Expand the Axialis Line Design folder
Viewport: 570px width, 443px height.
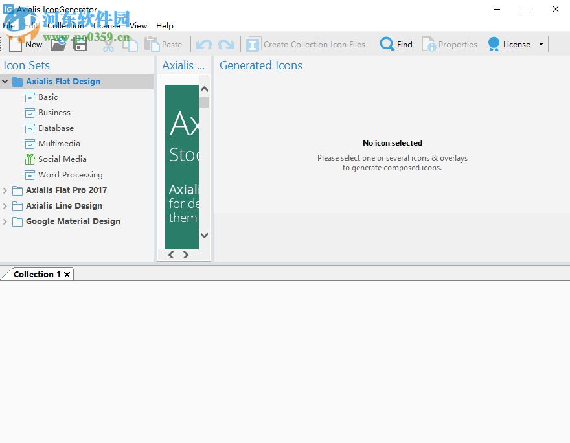pyautogui.click(x=5, y=205)
